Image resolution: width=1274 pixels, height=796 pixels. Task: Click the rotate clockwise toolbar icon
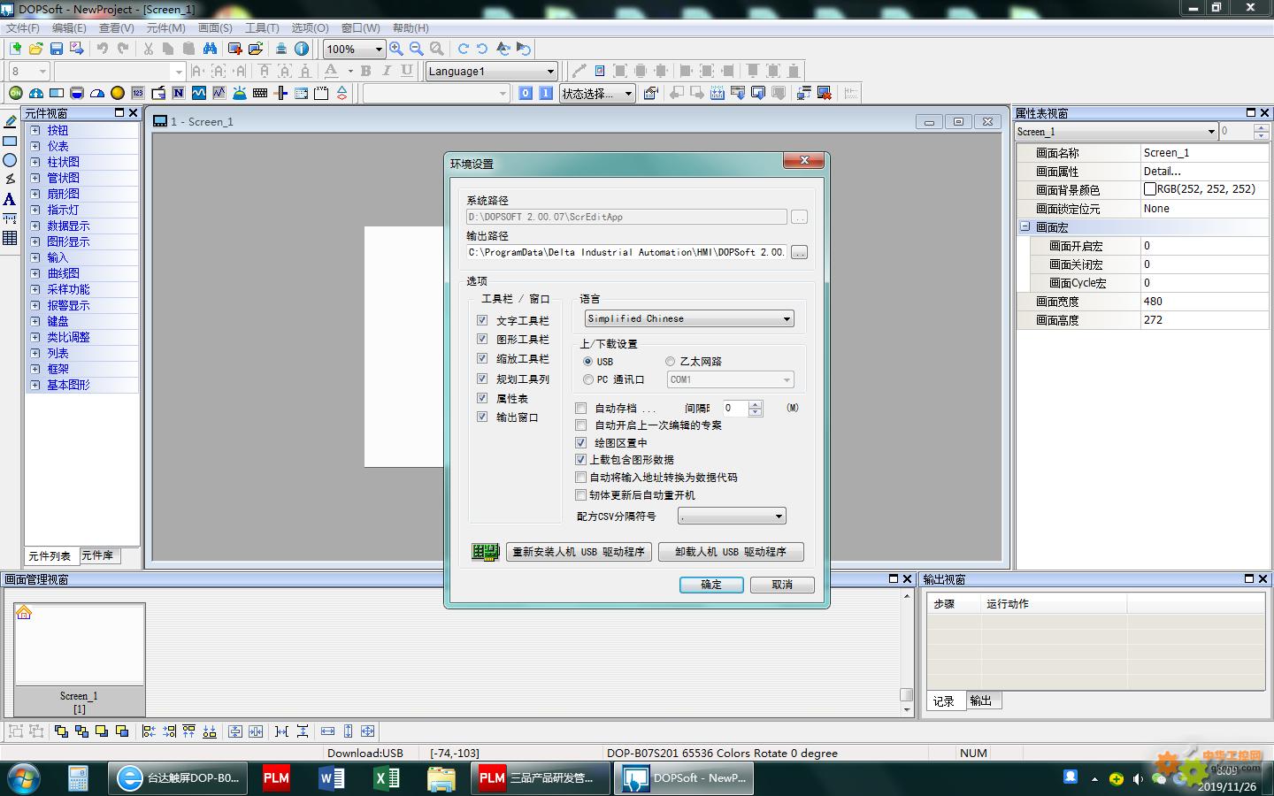(x=463, y=49)
